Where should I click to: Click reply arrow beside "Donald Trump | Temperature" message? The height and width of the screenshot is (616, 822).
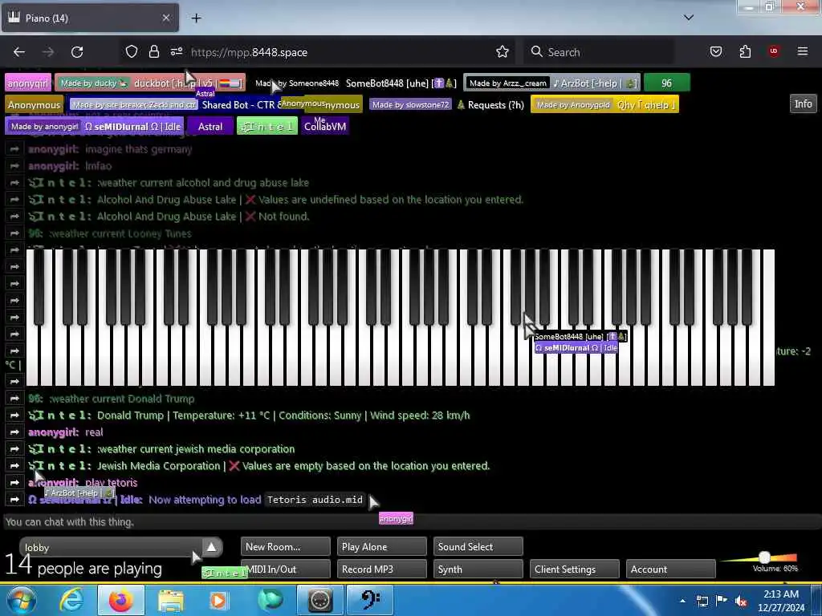pos(14,415)
